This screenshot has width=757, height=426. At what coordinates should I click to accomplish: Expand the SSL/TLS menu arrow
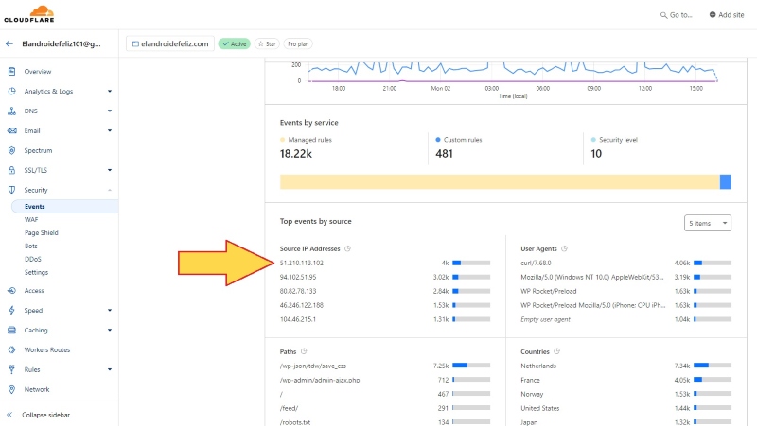point(110,170)
